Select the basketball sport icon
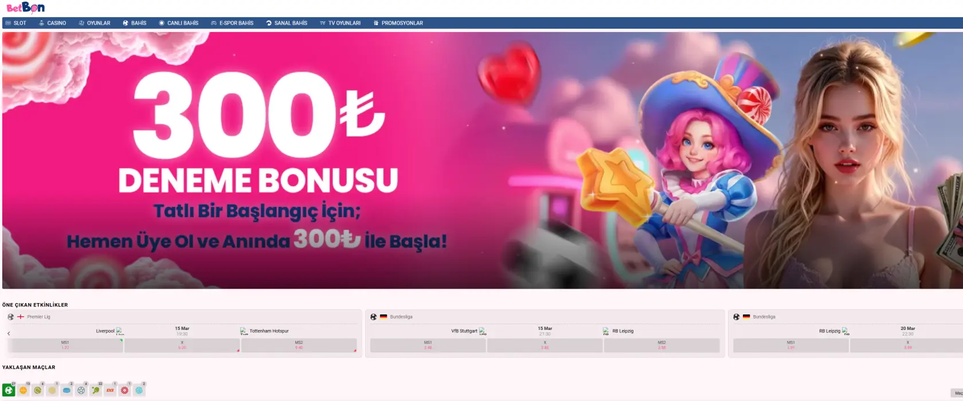The width and height of the screenshot is (963, 401). coord(23,390)
